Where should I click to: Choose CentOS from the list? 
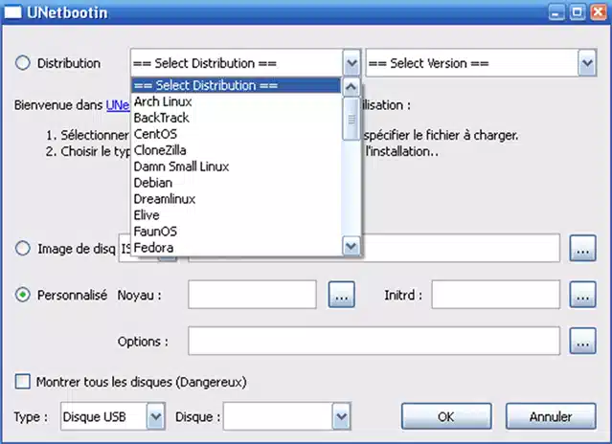point(237,134)
